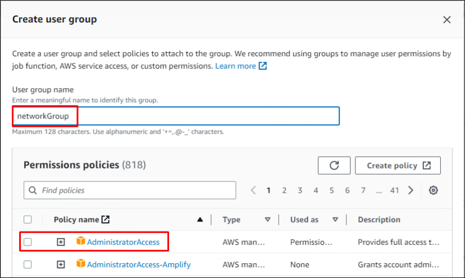
Task: Click the orange AdministratorAccess policy cube icon
Action: pyautogui.click(x=80, y=242)
